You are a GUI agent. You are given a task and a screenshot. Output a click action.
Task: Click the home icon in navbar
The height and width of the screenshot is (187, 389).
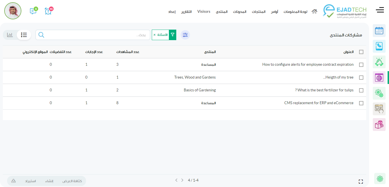point(314,12)
